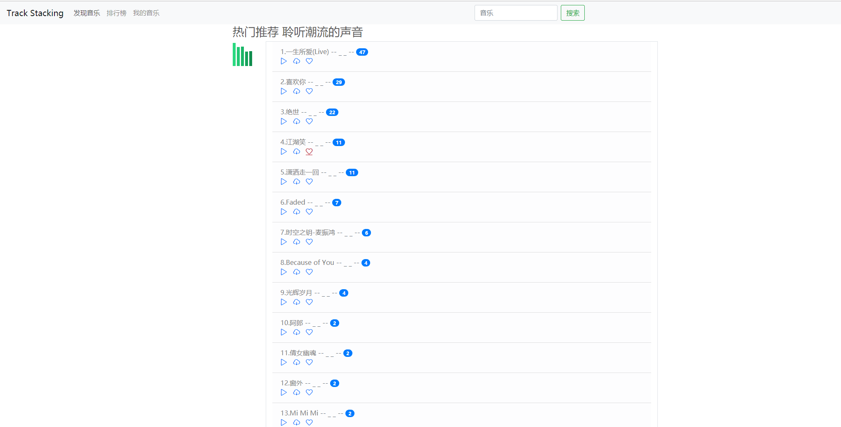Like the song 倩女幽魂

(309, 362)
